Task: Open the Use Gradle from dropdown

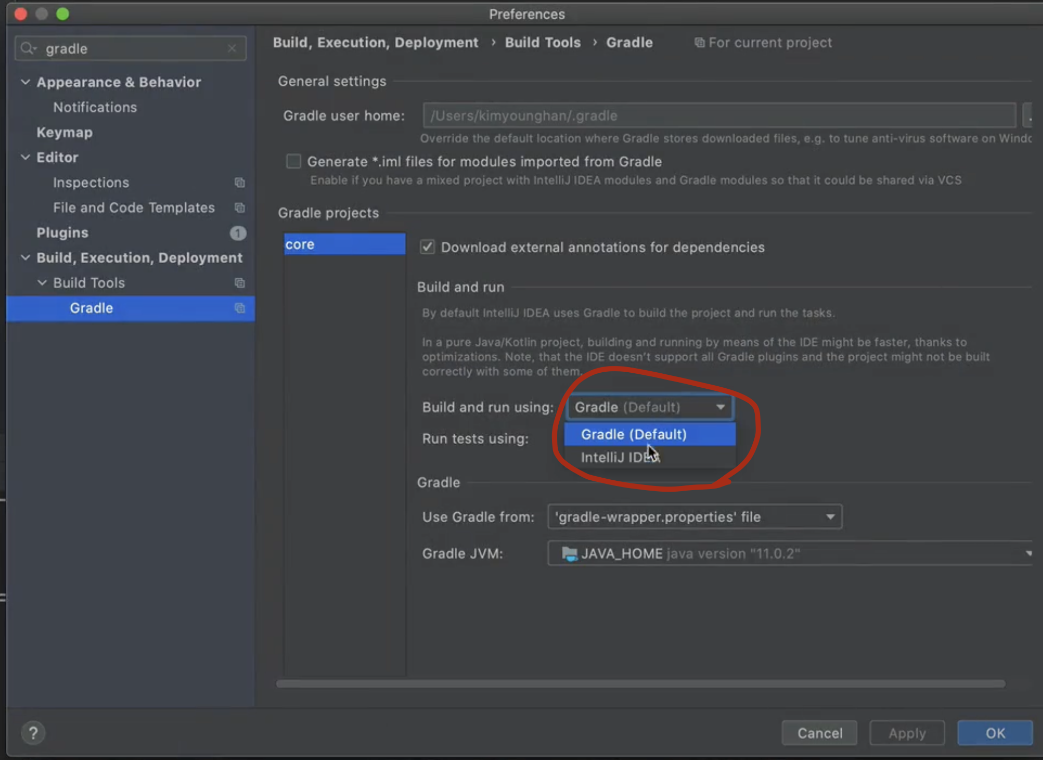Action: [x=695, y=517]
